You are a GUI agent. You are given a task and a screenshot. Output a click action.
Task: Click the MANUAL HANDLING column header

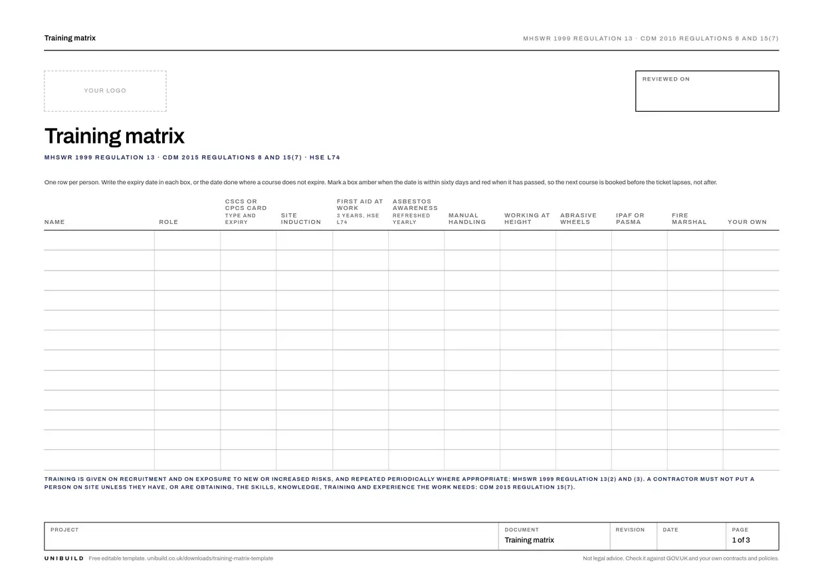pos(467,219)
